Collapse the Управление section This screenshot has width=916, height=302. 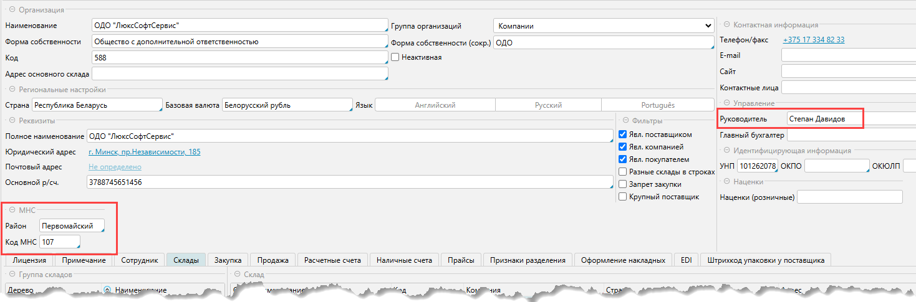726,103
